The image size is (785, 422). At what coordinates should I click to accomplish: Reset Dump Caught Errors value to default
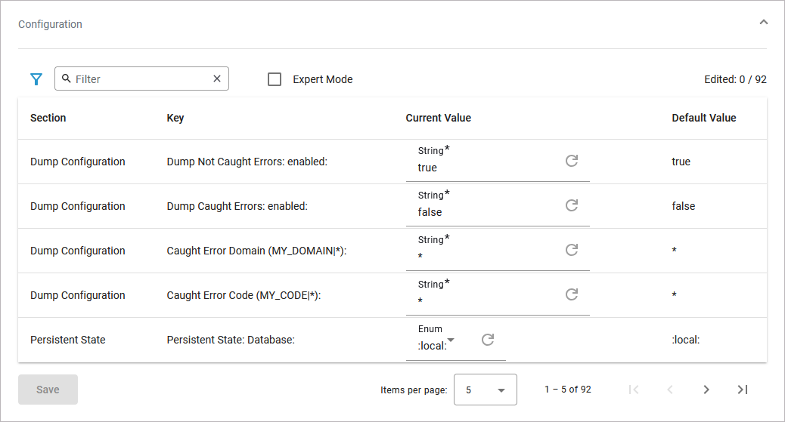click(x=572, y=205)
